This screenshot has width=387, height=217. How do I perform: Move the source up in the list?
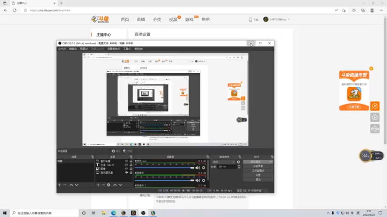tap(115, 185)
